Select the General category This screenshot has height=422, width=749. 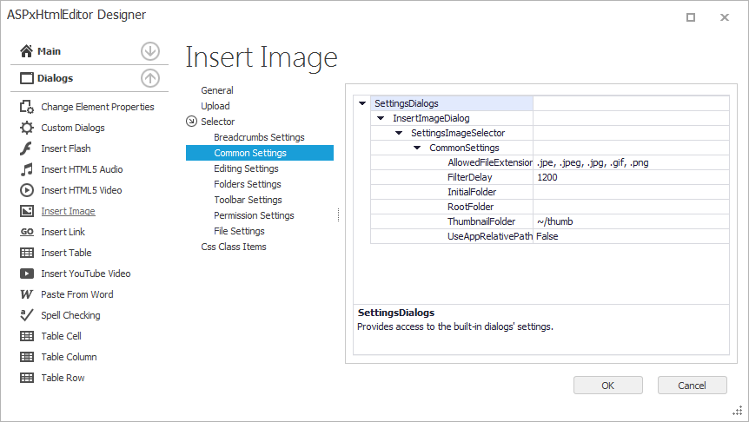217,90
